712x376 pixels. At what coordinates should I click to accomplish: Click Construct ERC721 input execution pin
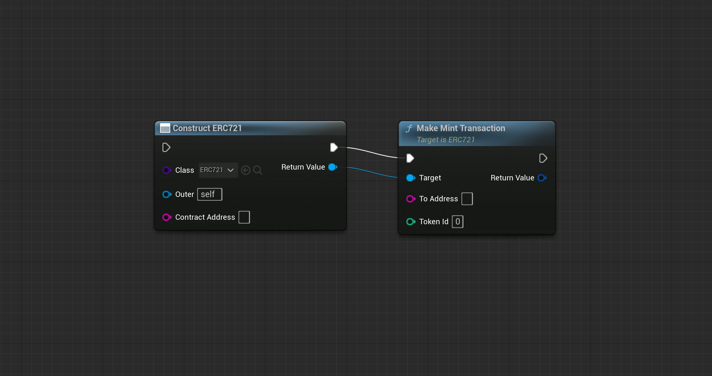tap(166, 147)
